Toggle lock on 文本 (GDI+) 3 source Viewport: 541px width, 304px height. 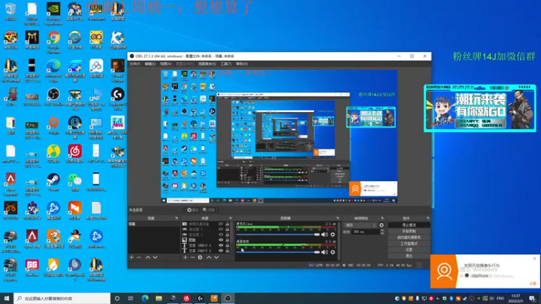(x=227, y=245)
